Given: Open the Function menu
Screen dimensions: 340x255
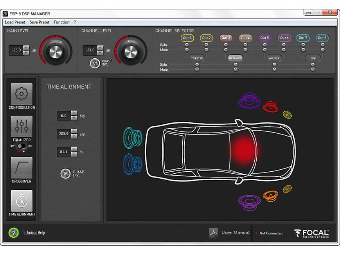Looking at the screenshot, I should pos(61,22).
